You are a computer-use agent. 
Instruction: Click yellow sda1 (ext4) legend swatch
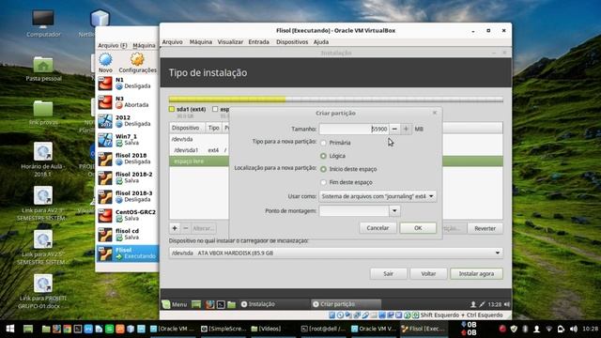[x=172, y=109]
